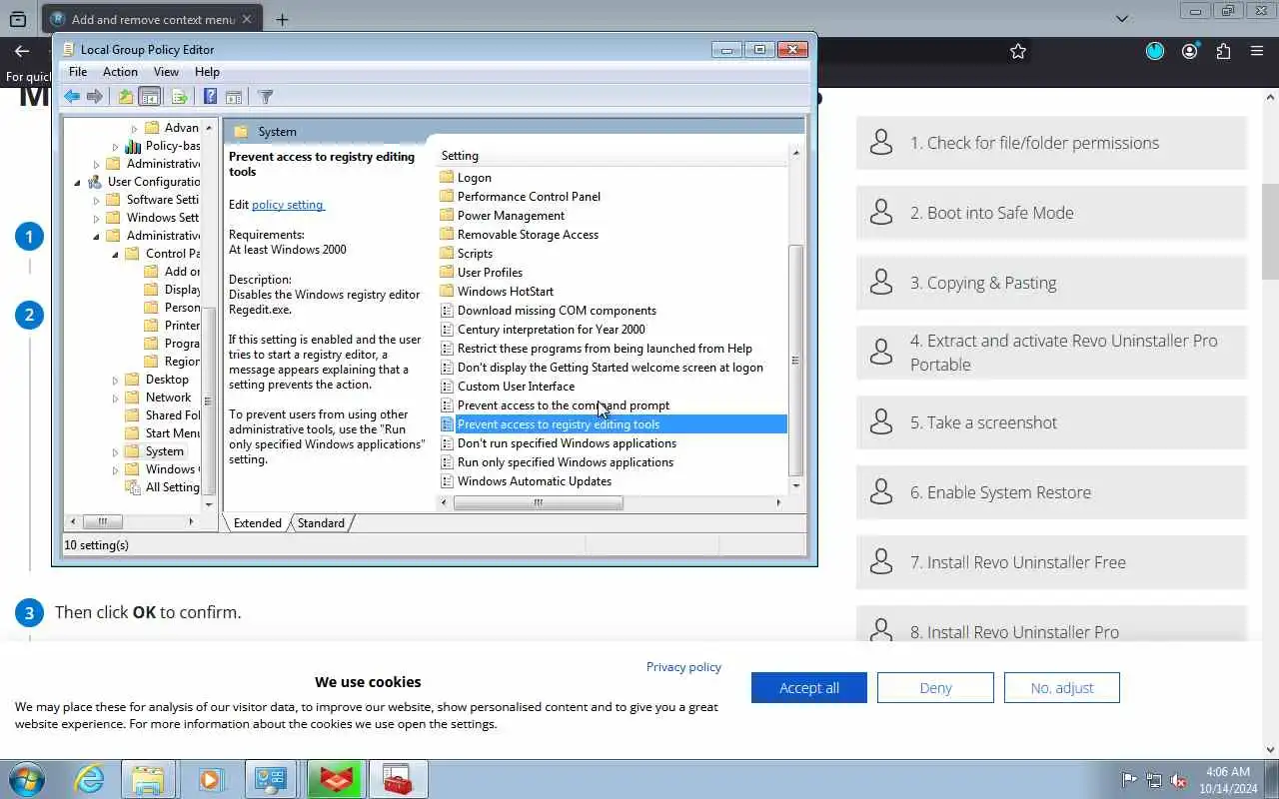Click the browser bookmark star icon
The width and height of the screenshot is (1279, 799).
tap(1018, 51)
